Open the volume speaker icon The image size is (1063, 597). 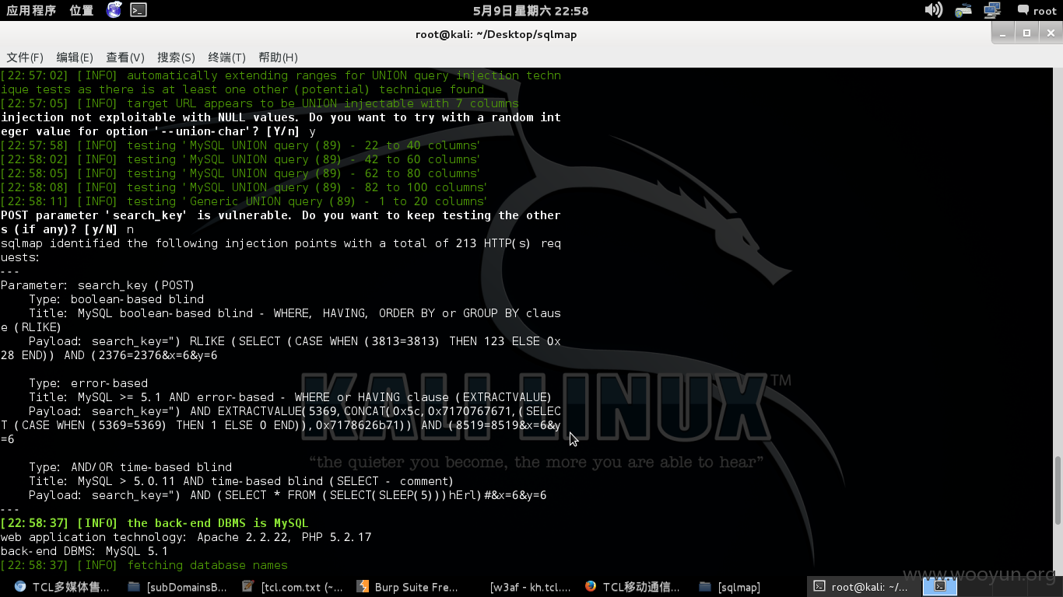click(x=933, y=10)
